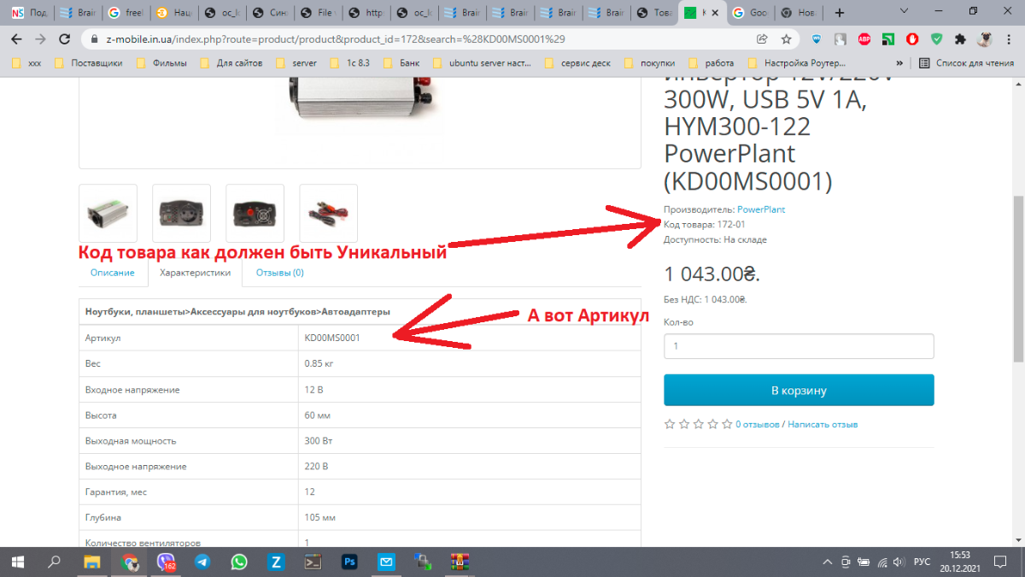This screenshot has height=577, width=1025.
Task: Click the Написать отзыв link
Action: pyautogui.click(x=823, y=424)
